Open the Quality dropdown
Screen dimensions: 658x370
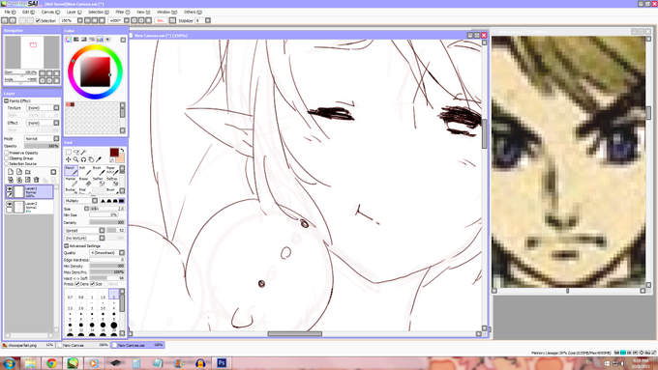click(x=107, y=253)
